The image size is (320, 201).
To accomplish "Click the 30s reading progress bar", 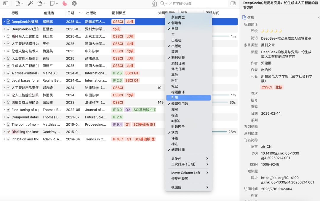I will click(x=220, y=103).
